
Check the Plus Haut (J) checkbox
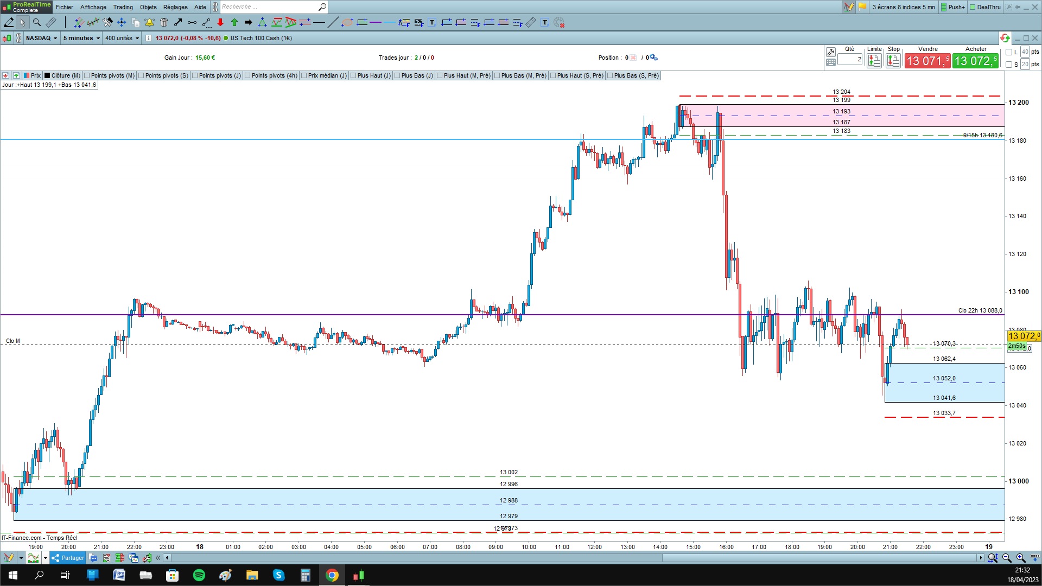tap(353, 75)
